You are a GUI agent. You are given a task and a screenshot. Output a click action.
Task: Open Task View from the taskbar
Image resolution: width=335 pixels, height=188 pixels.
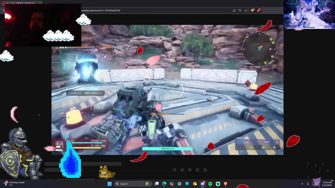(x=157, y=184)
